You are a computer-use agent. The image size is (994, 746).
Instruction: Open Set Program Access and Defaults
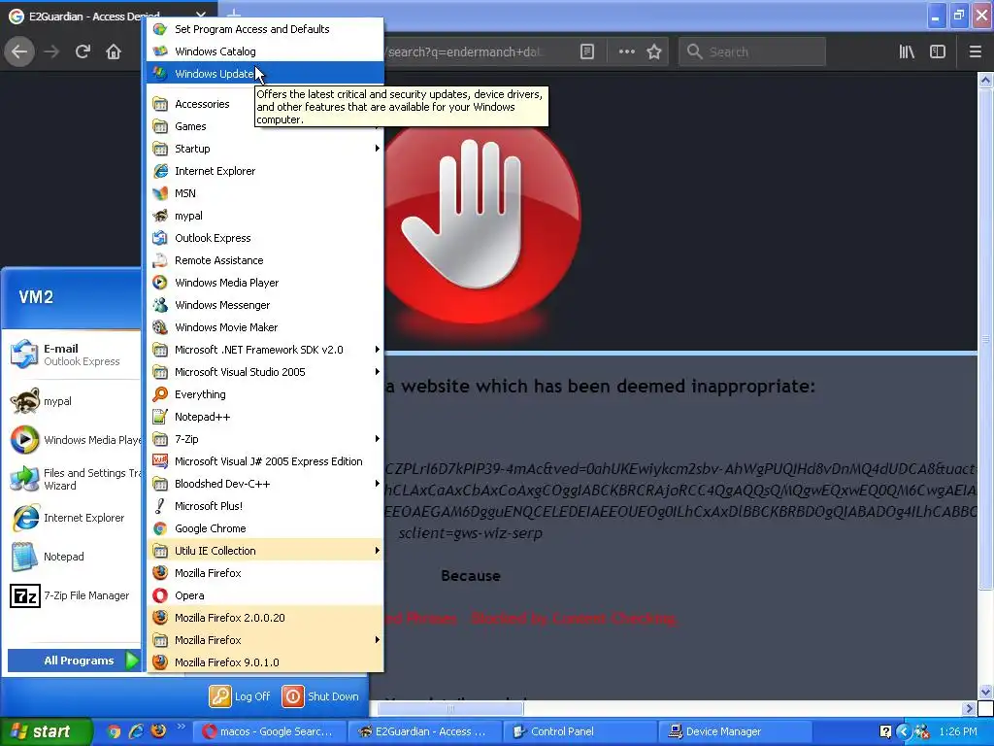point(265,29)
